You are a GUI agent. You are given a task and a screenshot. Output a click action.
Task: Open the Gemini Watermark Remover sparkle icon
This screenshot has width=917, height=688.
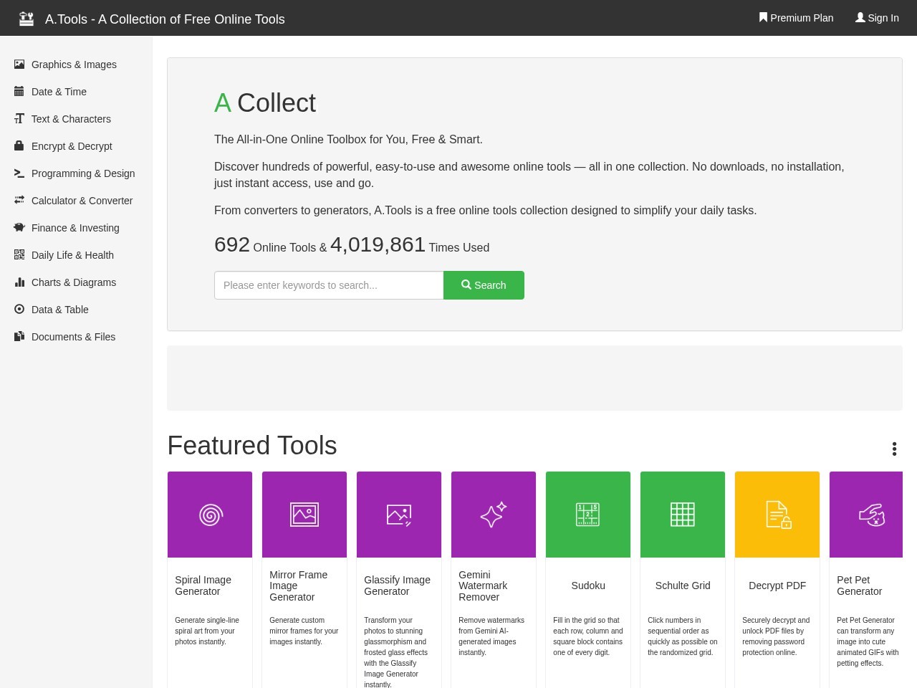coord(494,515)
